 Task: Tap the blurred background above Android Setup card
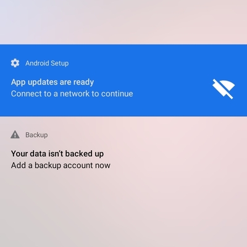[x=124, y=22]
